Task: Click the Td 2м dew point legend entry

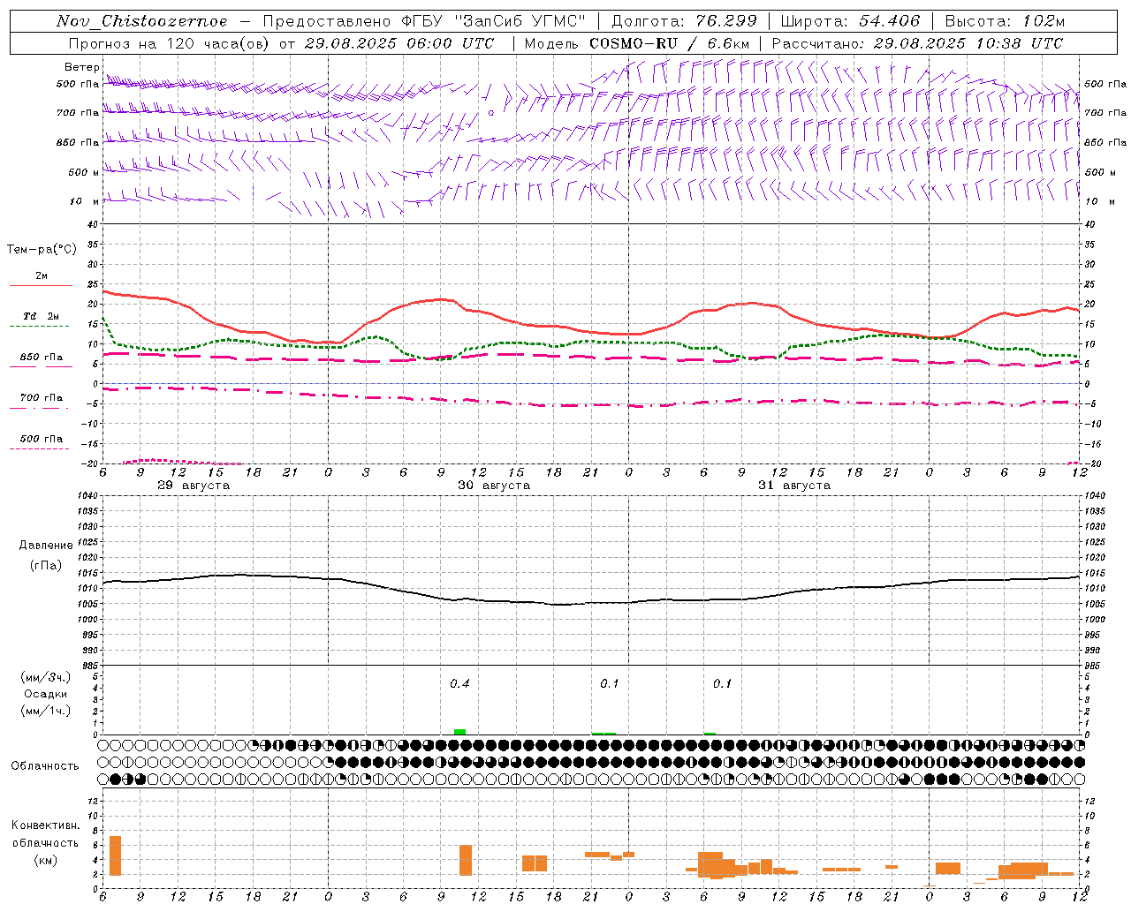Action: (x=41, y=316)
